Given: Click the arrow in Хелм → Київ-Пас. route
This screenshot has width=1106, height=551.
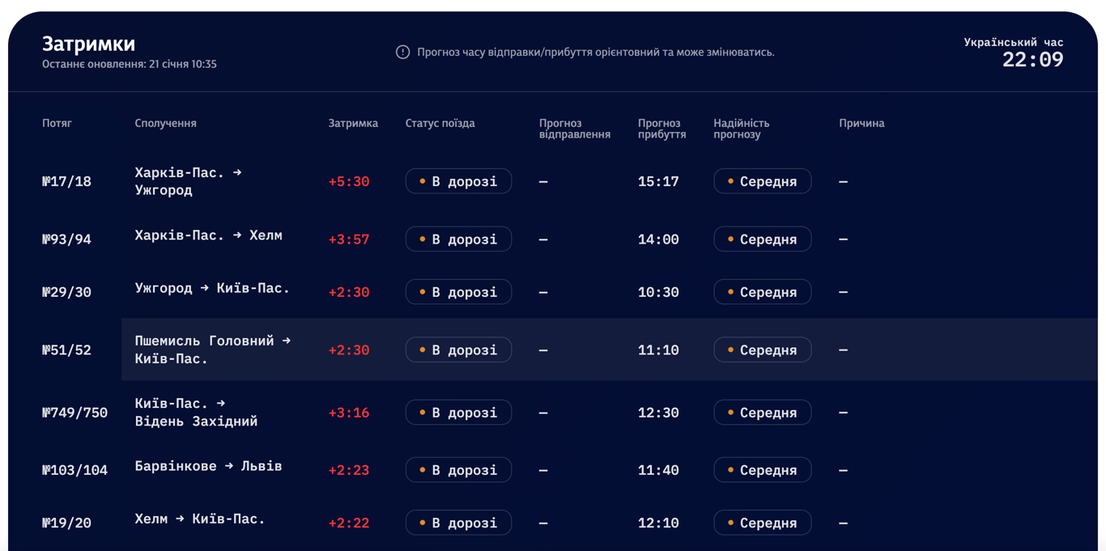Looking at the screenshot, I should click(x=180, y=519).
